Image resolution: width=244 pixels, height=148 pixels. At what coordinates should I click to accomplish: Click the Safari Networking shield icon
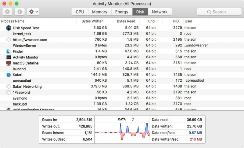point(9,87)
